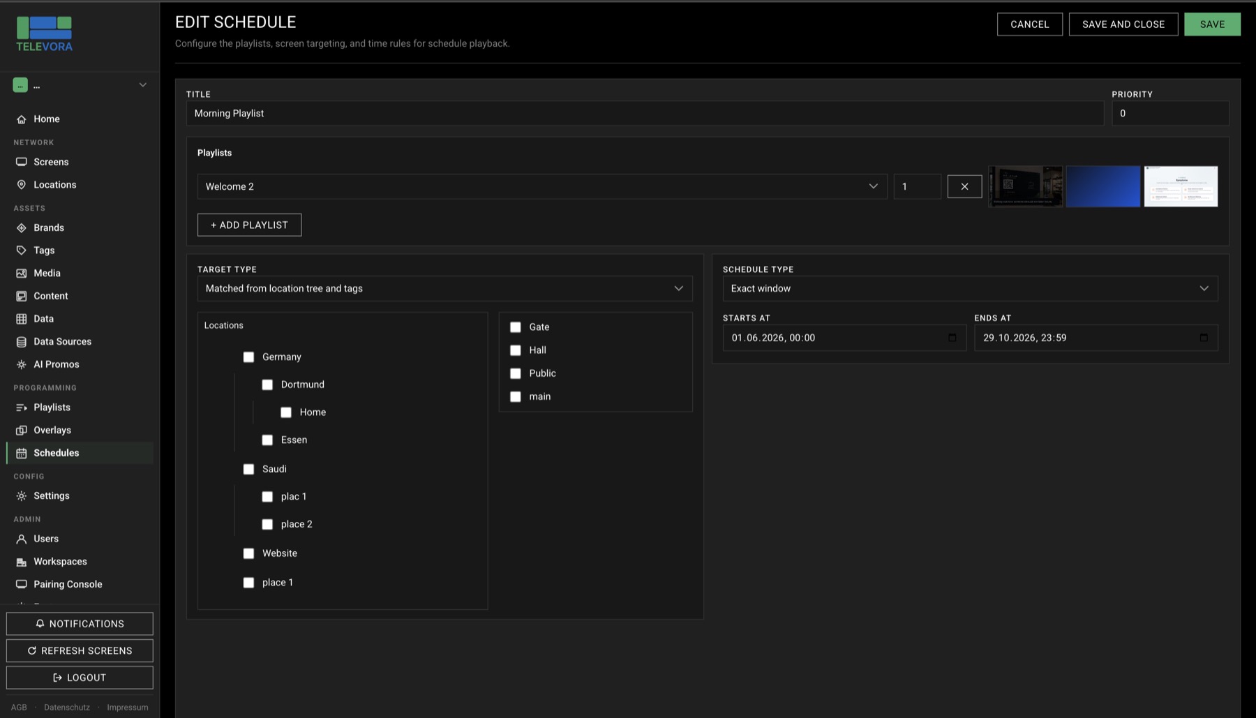Click the AI Promos sparkle icon
This screenshot has height=718, width=1256.
click(x=22, y=365)
